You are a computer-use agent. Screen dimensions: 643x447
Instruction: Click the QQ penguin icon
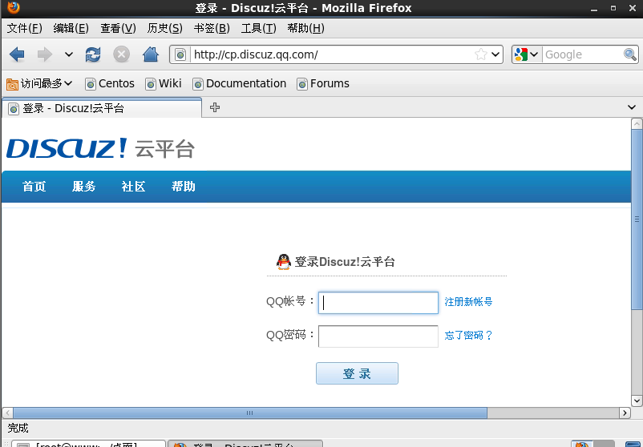coord(283,261)
